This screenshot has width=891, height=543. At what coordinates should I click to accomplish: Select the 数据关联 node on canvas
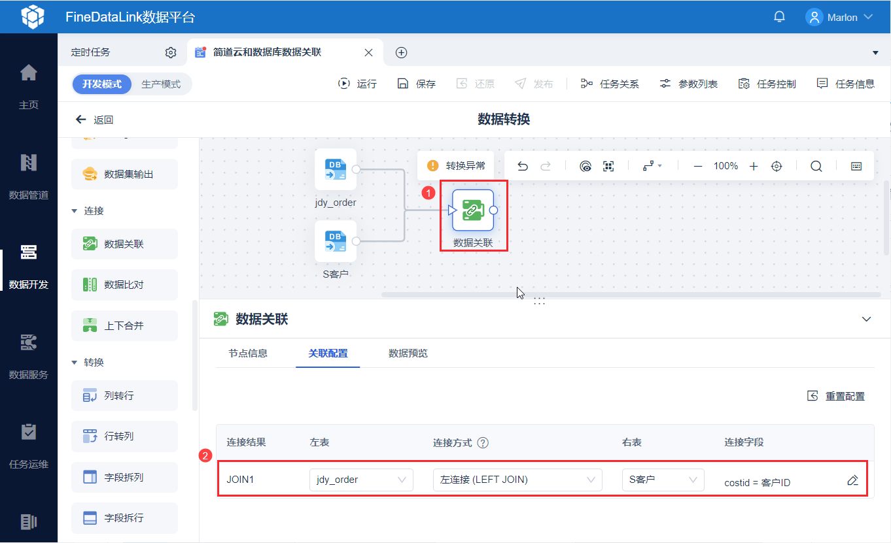point(473,210)
